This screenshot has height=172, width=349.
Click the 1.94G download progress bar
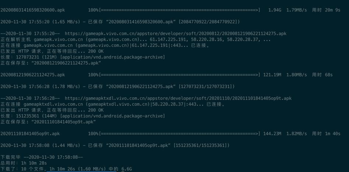[x=179, y=10]
